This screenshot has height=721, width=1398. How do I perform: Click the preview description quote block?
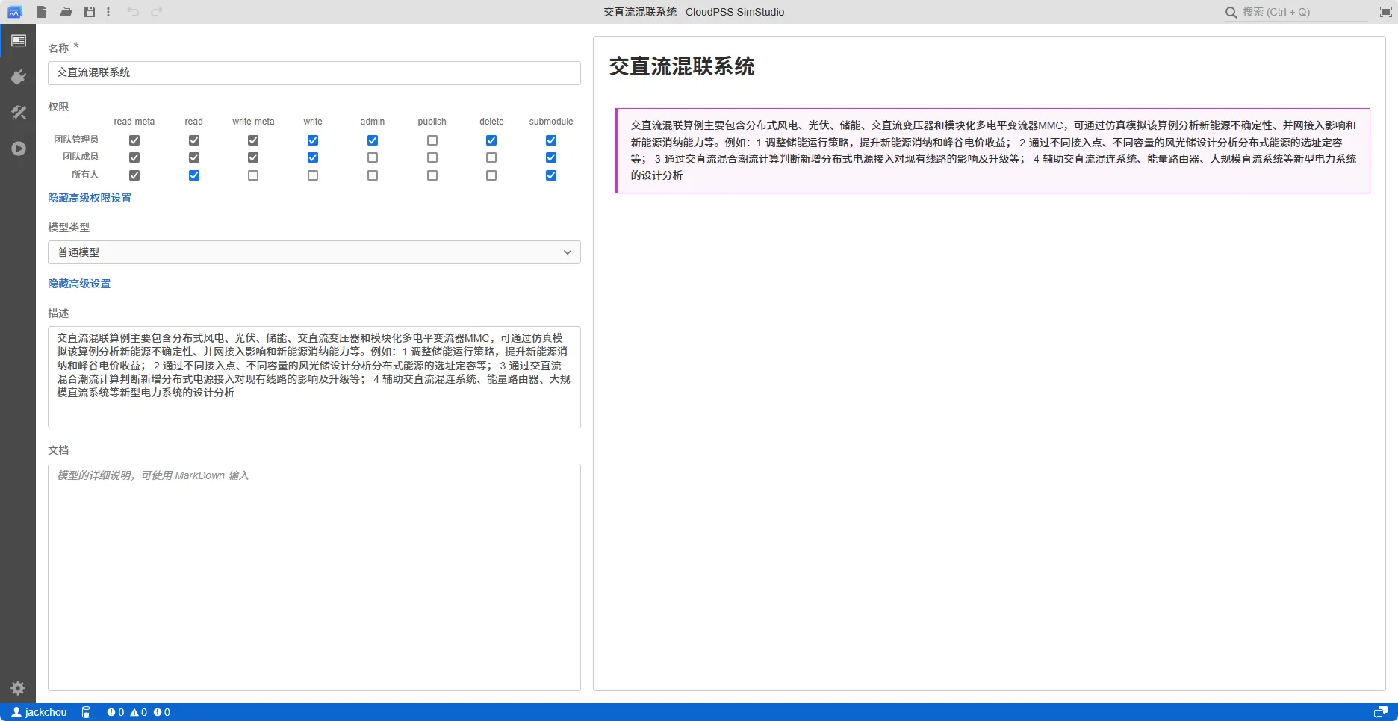tap(992, 151)
